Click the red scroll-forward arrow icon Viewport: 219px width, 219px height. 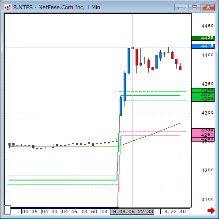[x=211, y=211]
